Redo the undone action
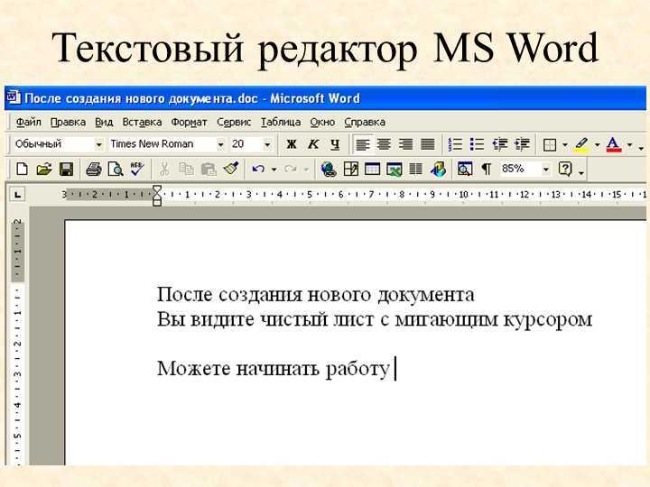Image resolution: width=650 pixels, height=487 pixels. coord(291,169)
